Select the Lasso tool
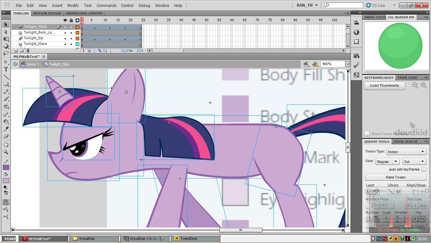Image resolution: width=431 pixels, height=243 pixels. point(6,53)
